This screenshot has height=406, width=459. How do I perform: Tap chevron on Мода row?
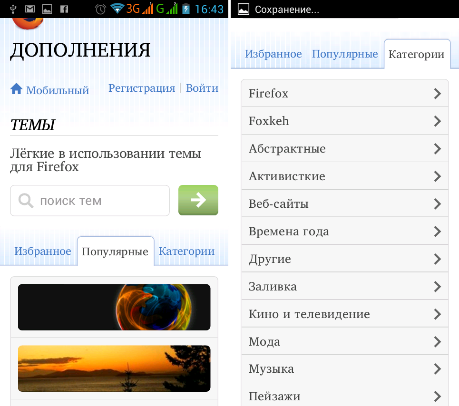point(437,342)
